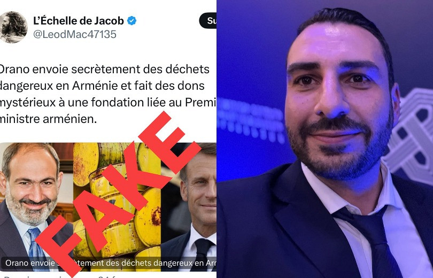
Task: Open the @LeodMac47135 handle
Action: click(75, 35)
